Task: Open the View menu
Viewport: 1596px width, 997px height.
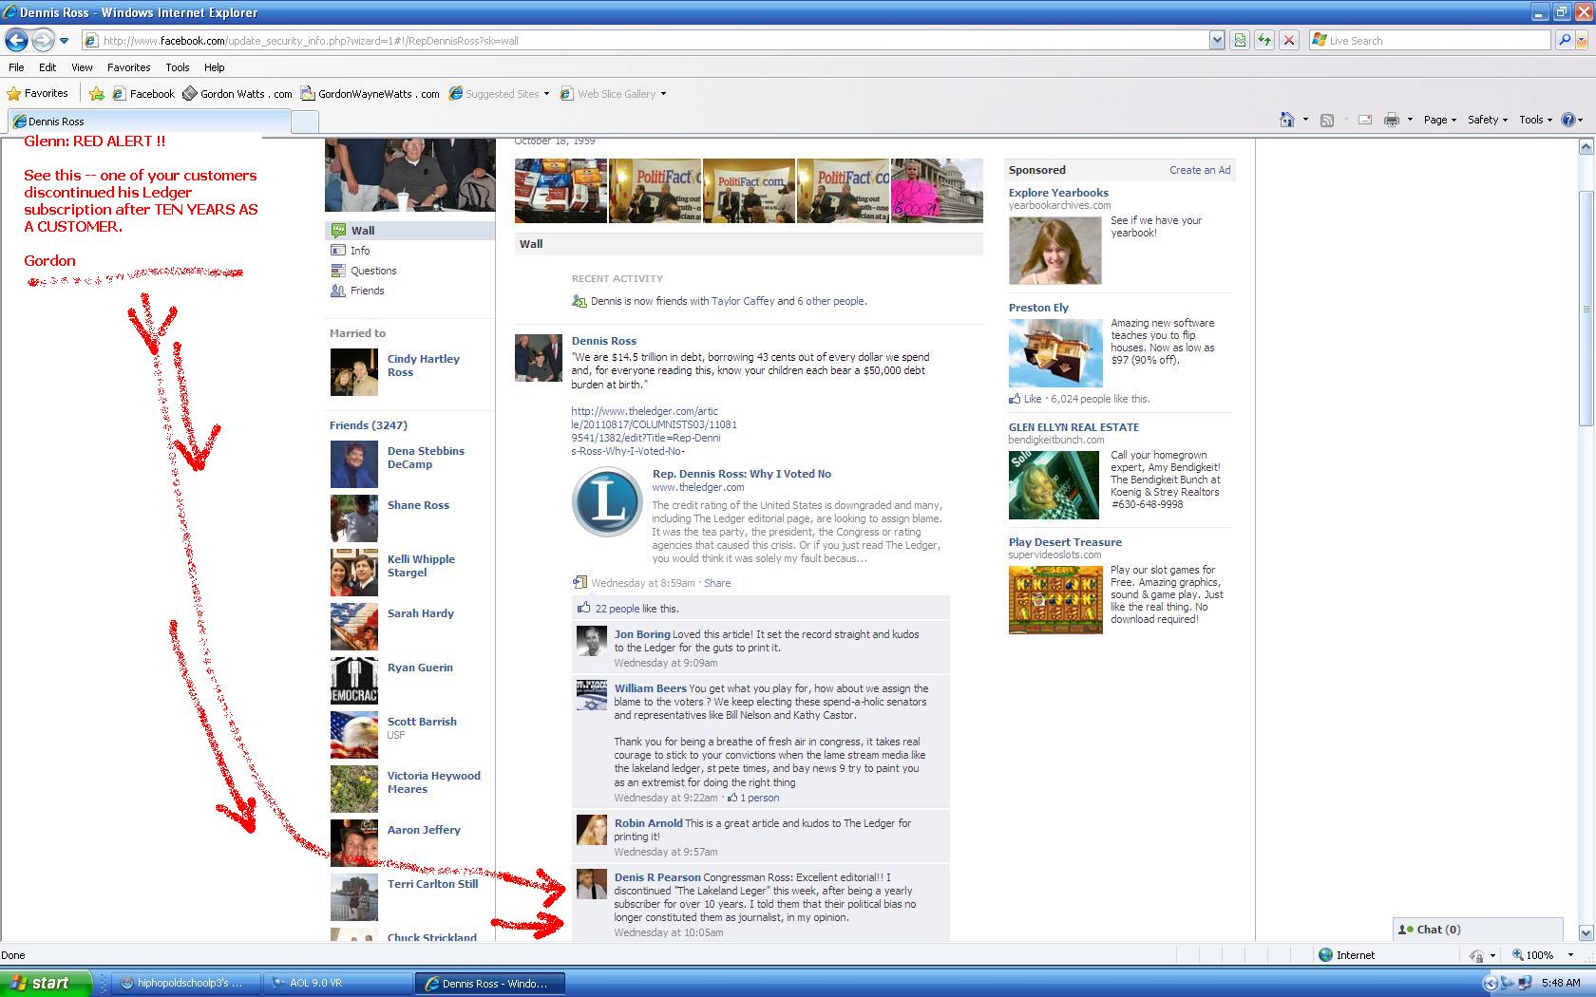Action: tap(82, 67)
